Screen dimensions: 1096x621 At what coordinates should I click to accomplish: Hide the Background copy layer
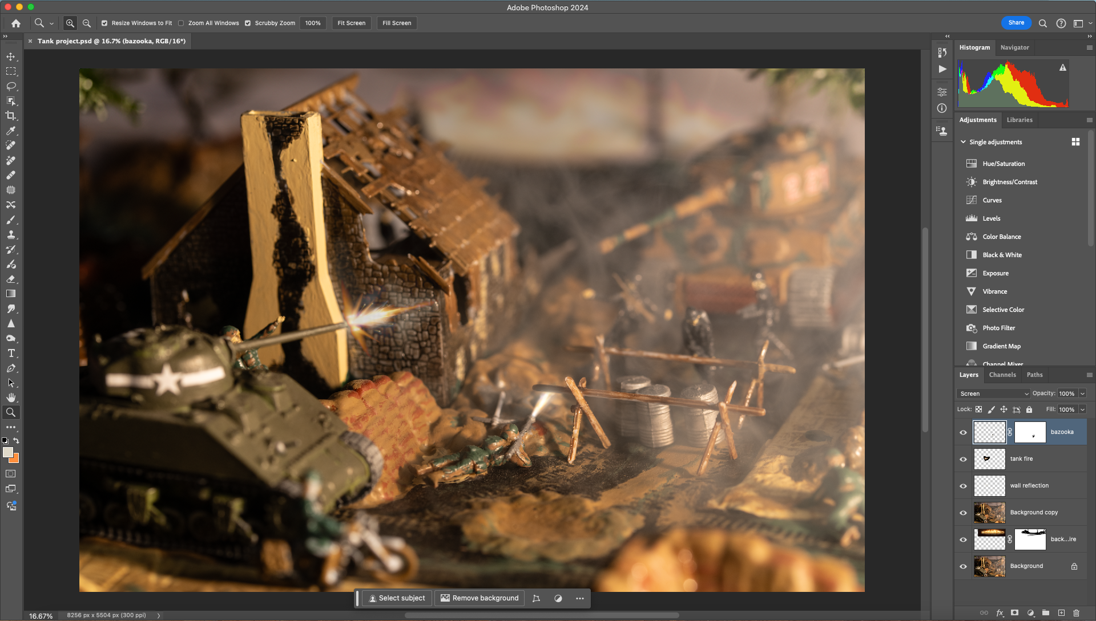(963, 513)
